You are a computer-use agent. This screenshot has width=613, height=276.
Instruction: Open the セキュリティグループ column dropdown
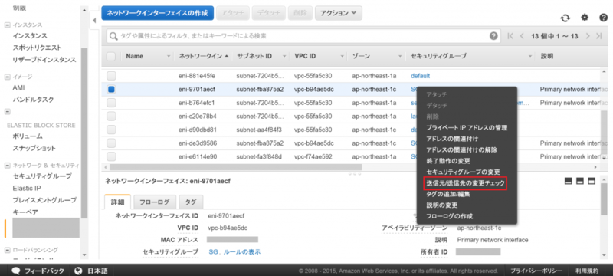coord(530,56)
